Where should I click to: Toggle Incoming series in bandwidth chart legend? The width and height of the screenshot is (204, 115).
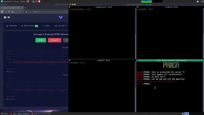click(x=11, y=69)
